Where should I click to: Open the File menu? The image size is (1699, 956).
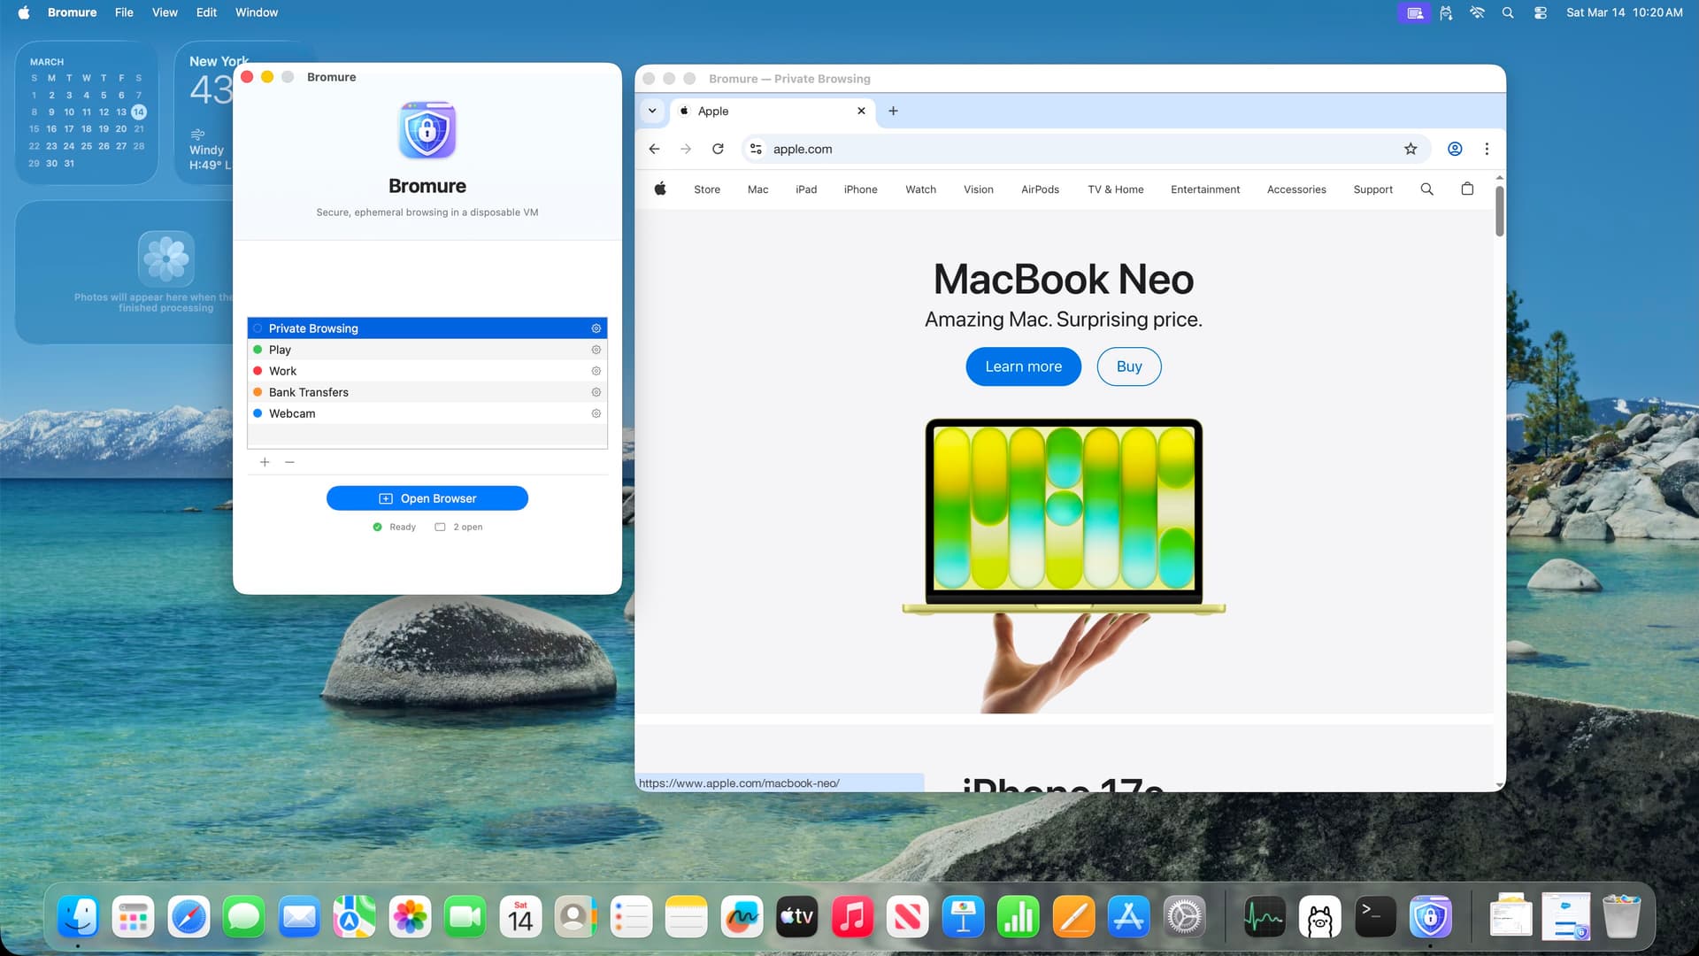(x=124, y=12)
